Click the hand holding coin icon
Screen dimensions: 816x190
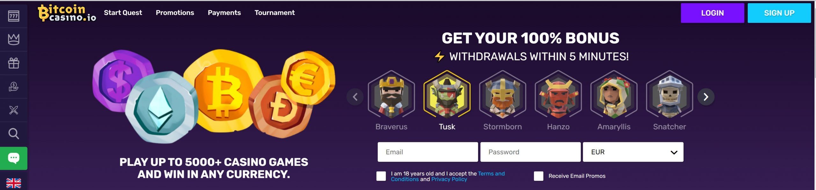(13, 87)
